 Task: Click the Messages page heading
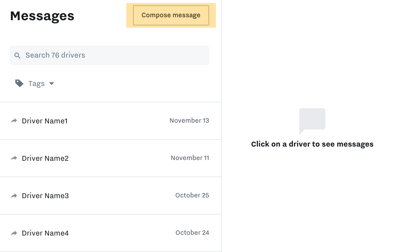pos(42,16)
